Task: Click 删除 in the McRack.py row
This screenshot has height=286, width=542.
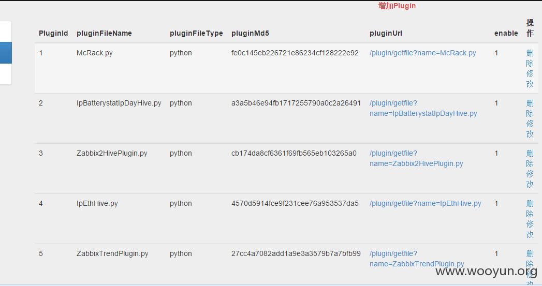Action: tap(530, 58)
